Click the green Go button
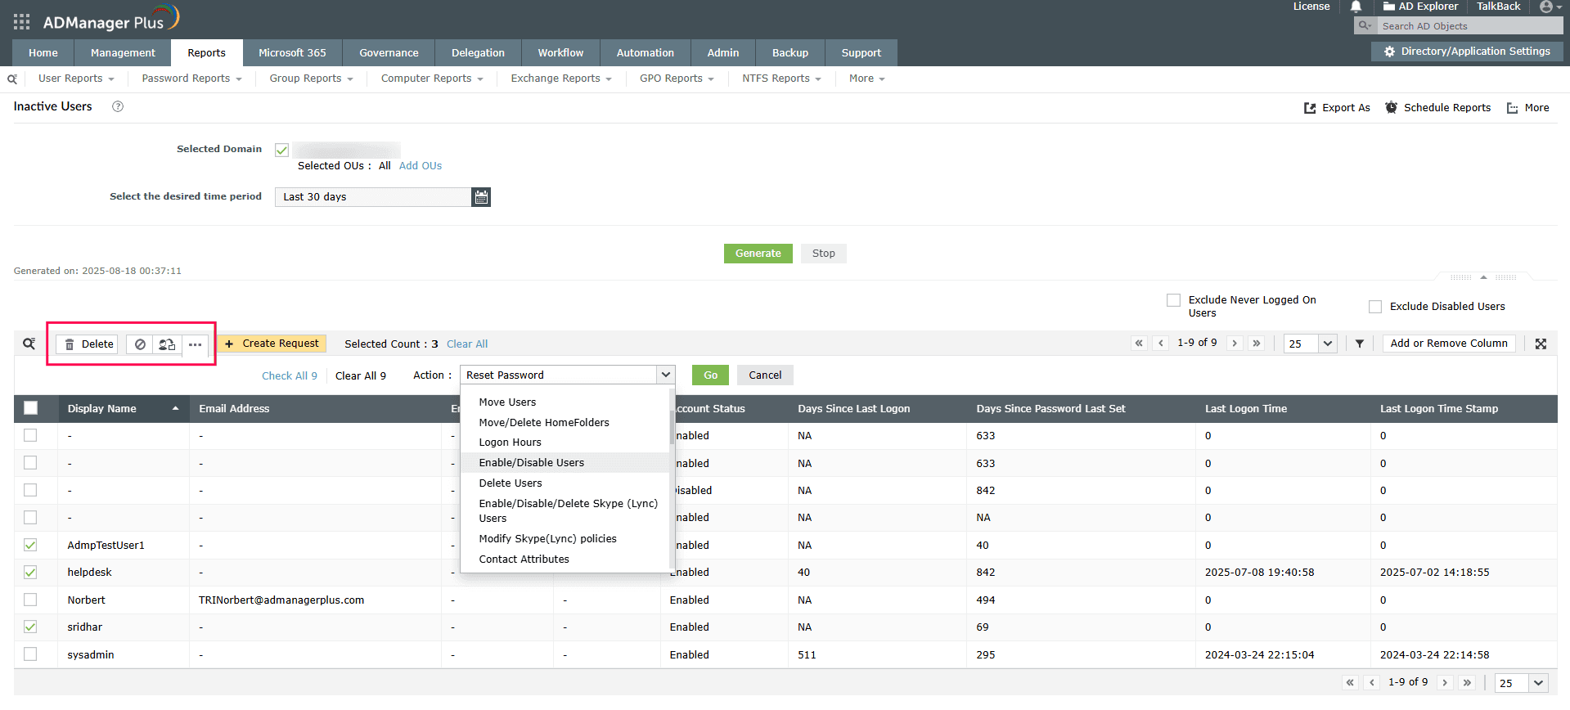Screen dimensions: 1570x710 (x=710, y=375)
